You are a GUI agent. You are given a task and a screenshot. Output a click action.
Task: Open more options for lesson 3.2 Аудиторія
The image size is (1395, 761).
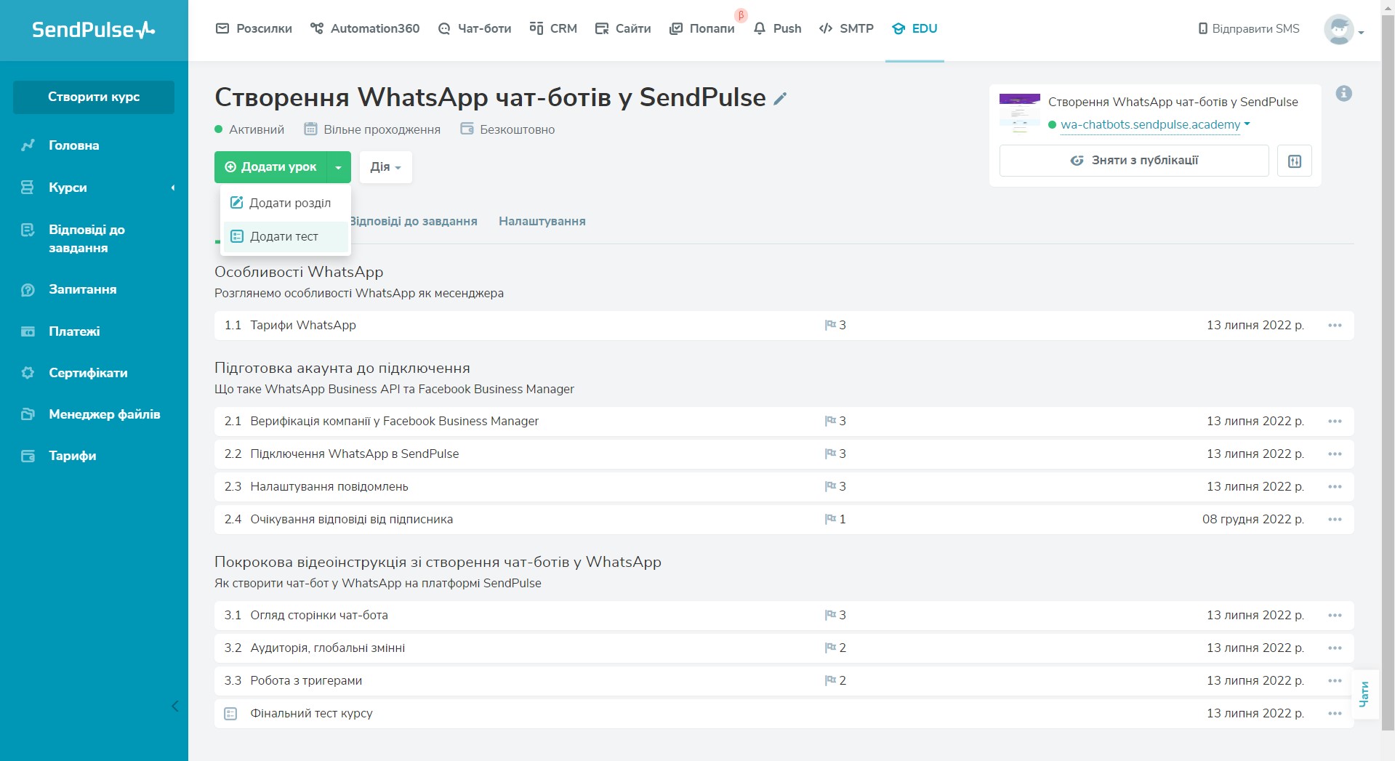point(1335,648)
